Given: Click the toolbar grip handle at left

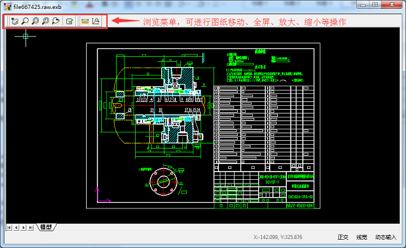Looking at the screenshot, I should coord(8,21).
